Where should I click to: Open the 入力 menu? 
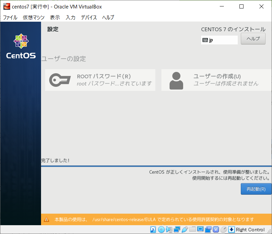tap(71, 18)
